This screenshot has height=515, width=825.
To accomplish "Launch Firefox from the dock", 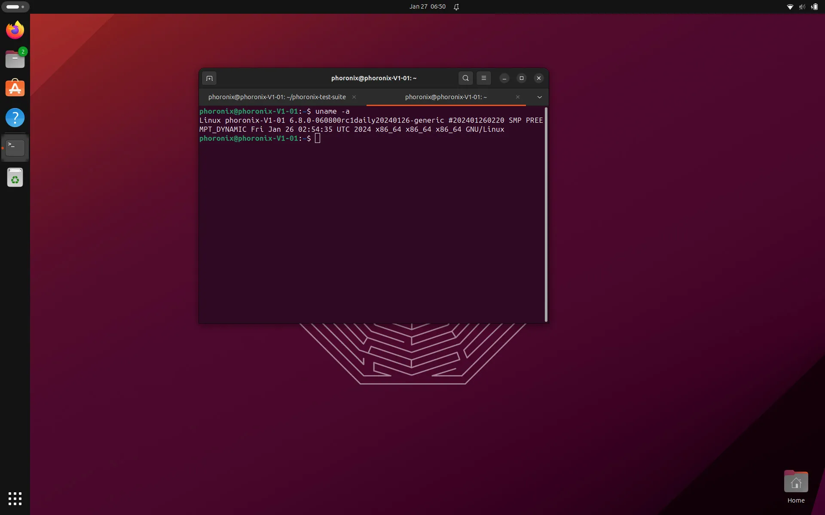I will pos(15,30).
